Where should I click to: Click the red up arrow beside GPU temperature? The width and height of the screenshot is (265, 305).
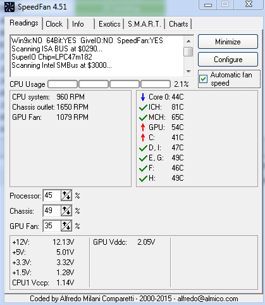[x=143, y=127]
